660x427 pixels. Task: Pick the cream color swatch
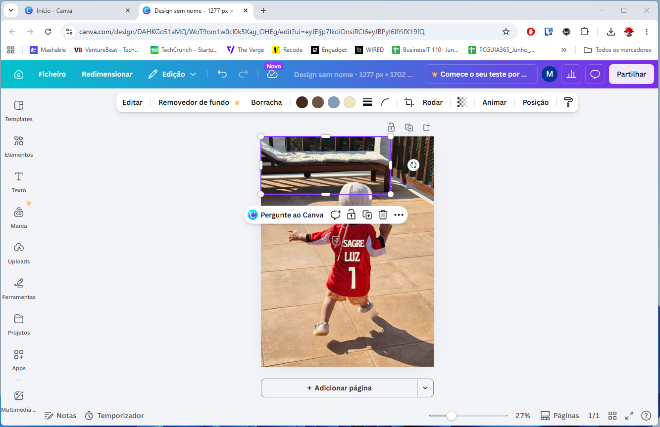pyautogui.click(x=350, y=102)
